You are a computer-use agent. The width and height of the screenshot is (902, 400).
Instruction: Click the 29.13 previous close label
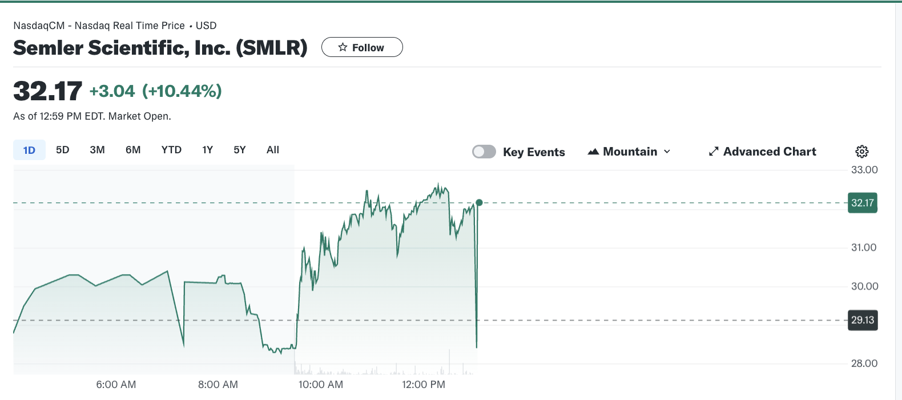tap(863, 320)
